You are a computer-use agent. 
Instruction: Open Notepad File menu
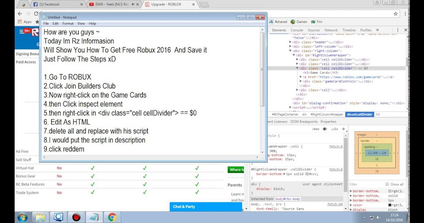(46, 23)
